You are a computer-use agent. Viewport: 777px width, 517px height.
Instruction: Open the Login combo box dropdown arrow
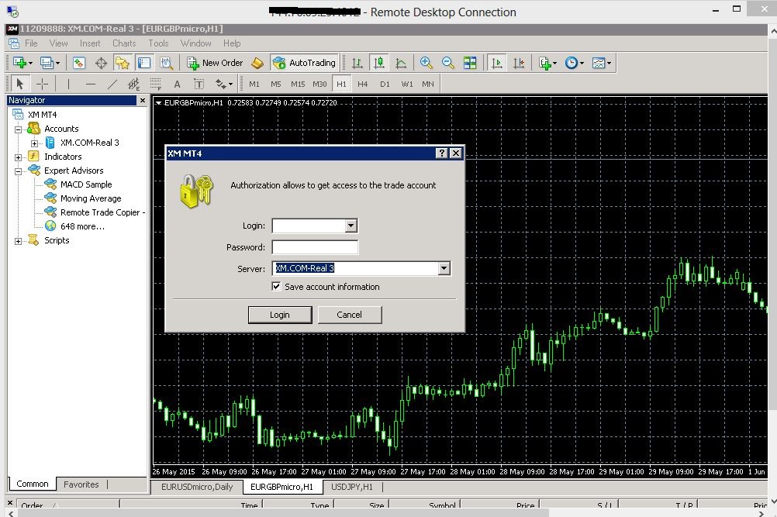click(351, 226)
